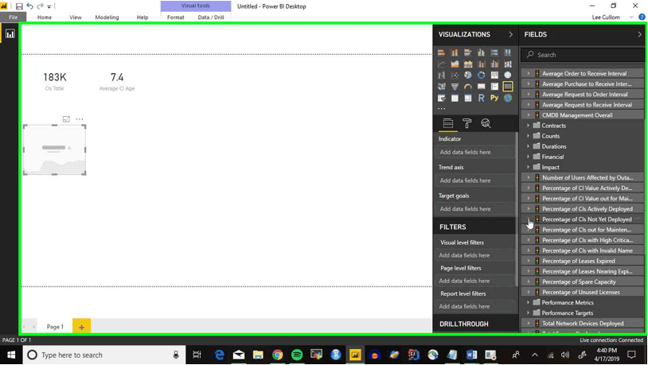The width and height of the screenshot is (648, 365).
Task: Select the donut chart visual
Action: (481, 75)
